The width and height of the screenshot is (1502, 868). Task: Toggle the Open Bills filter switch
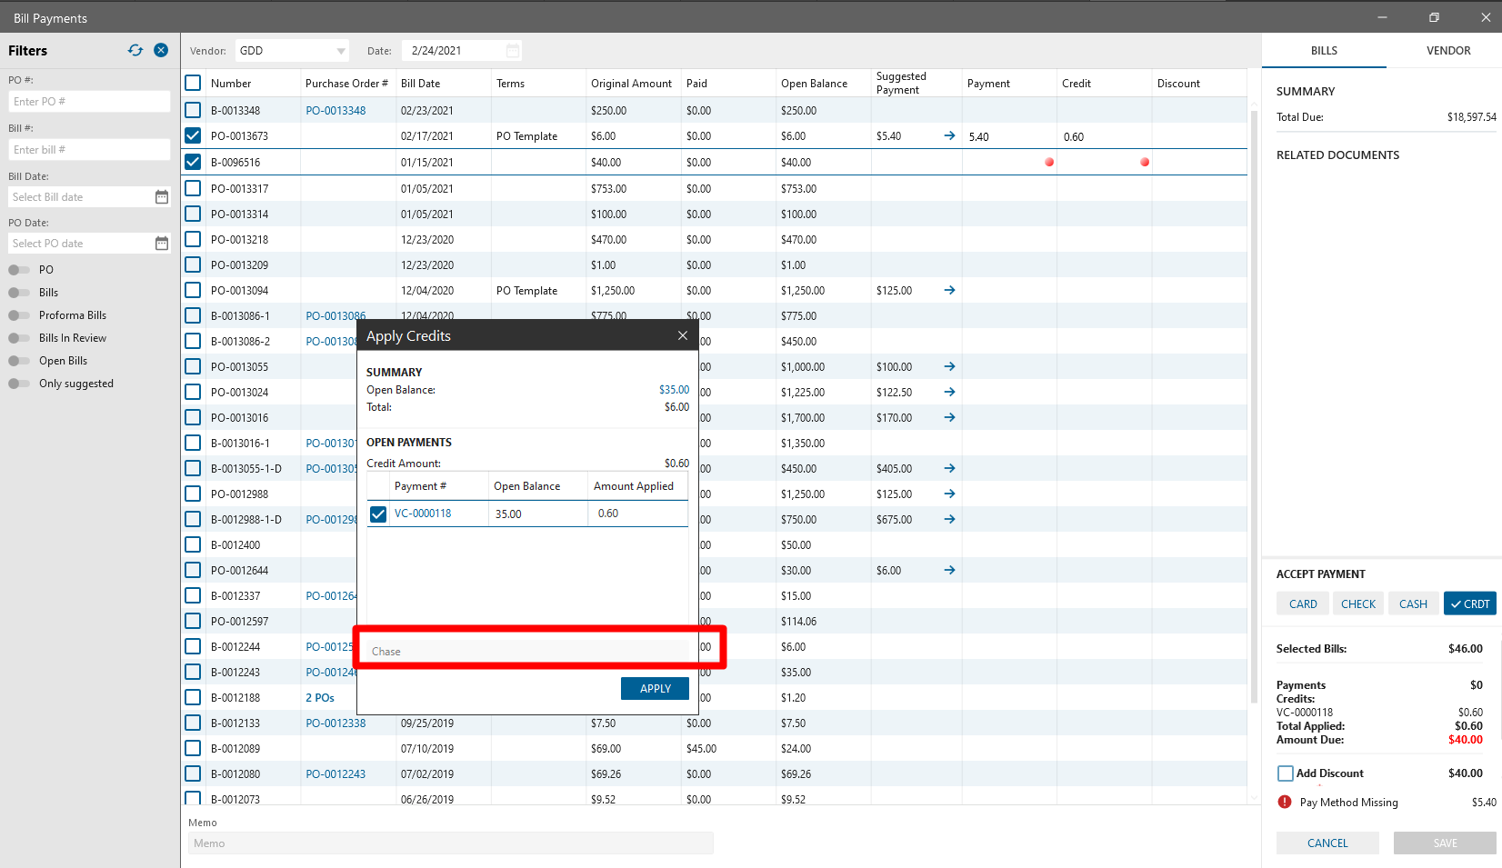[x=19, y=361]
